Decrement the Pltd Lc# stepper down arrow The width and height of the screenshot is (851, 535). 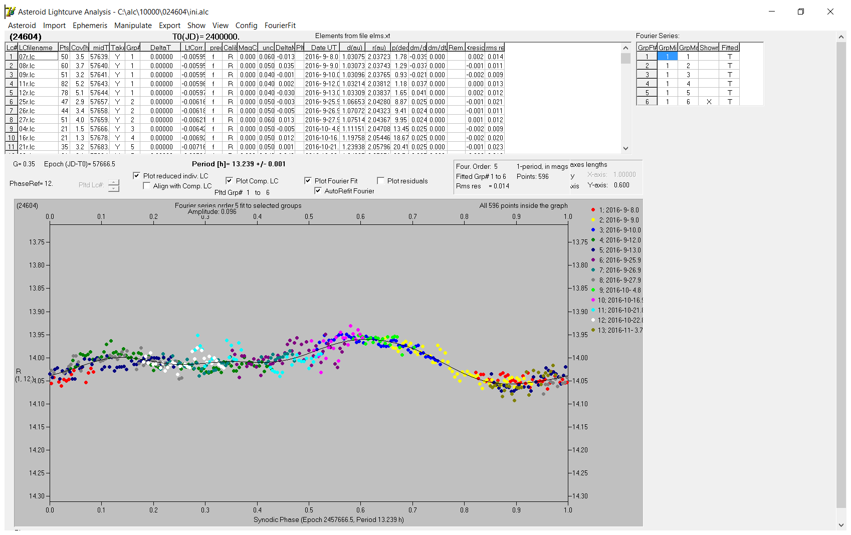tap(114, 188)
